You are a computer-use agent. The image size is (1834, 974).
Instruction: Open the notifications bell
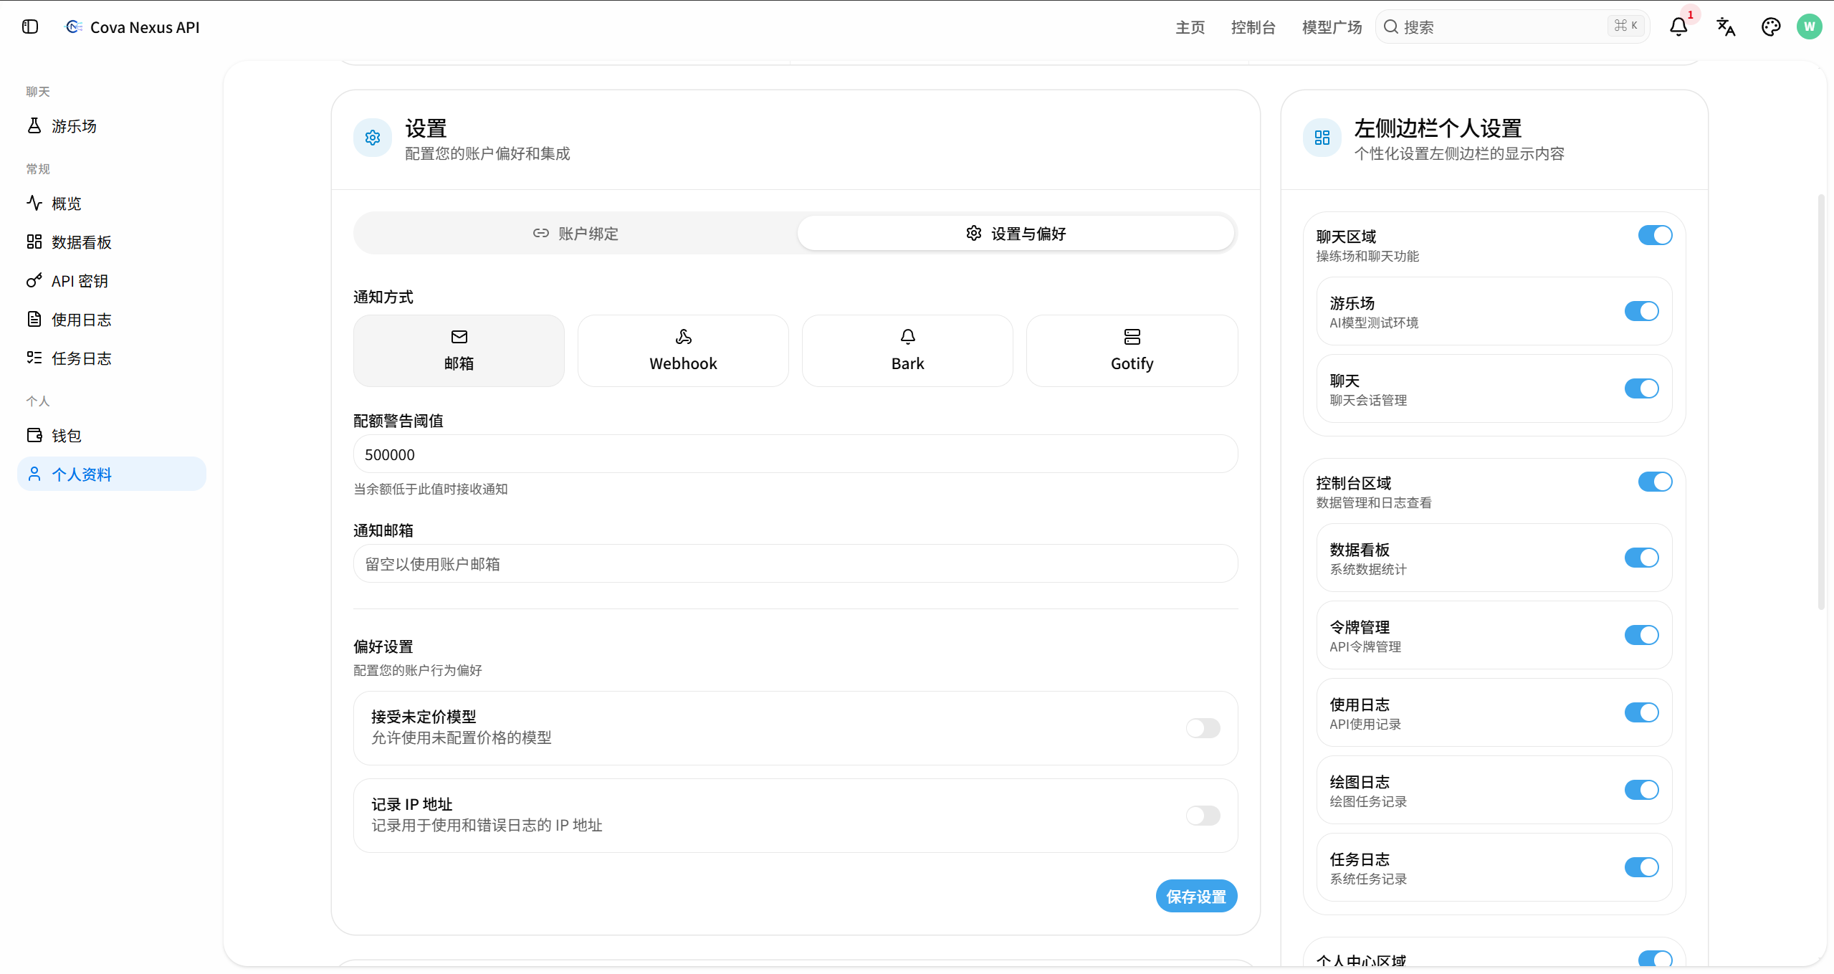click(1678, 27)
